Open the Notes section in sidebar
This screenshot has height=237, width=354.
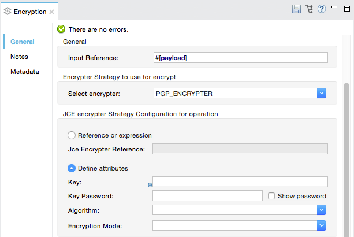tap(19, 57)
